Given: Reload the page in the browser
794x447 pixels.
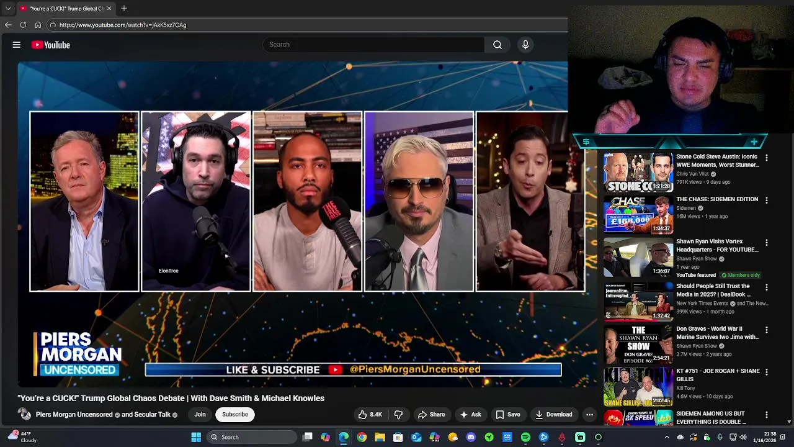Looking at the screenshot, I should [x=23, y=25].
